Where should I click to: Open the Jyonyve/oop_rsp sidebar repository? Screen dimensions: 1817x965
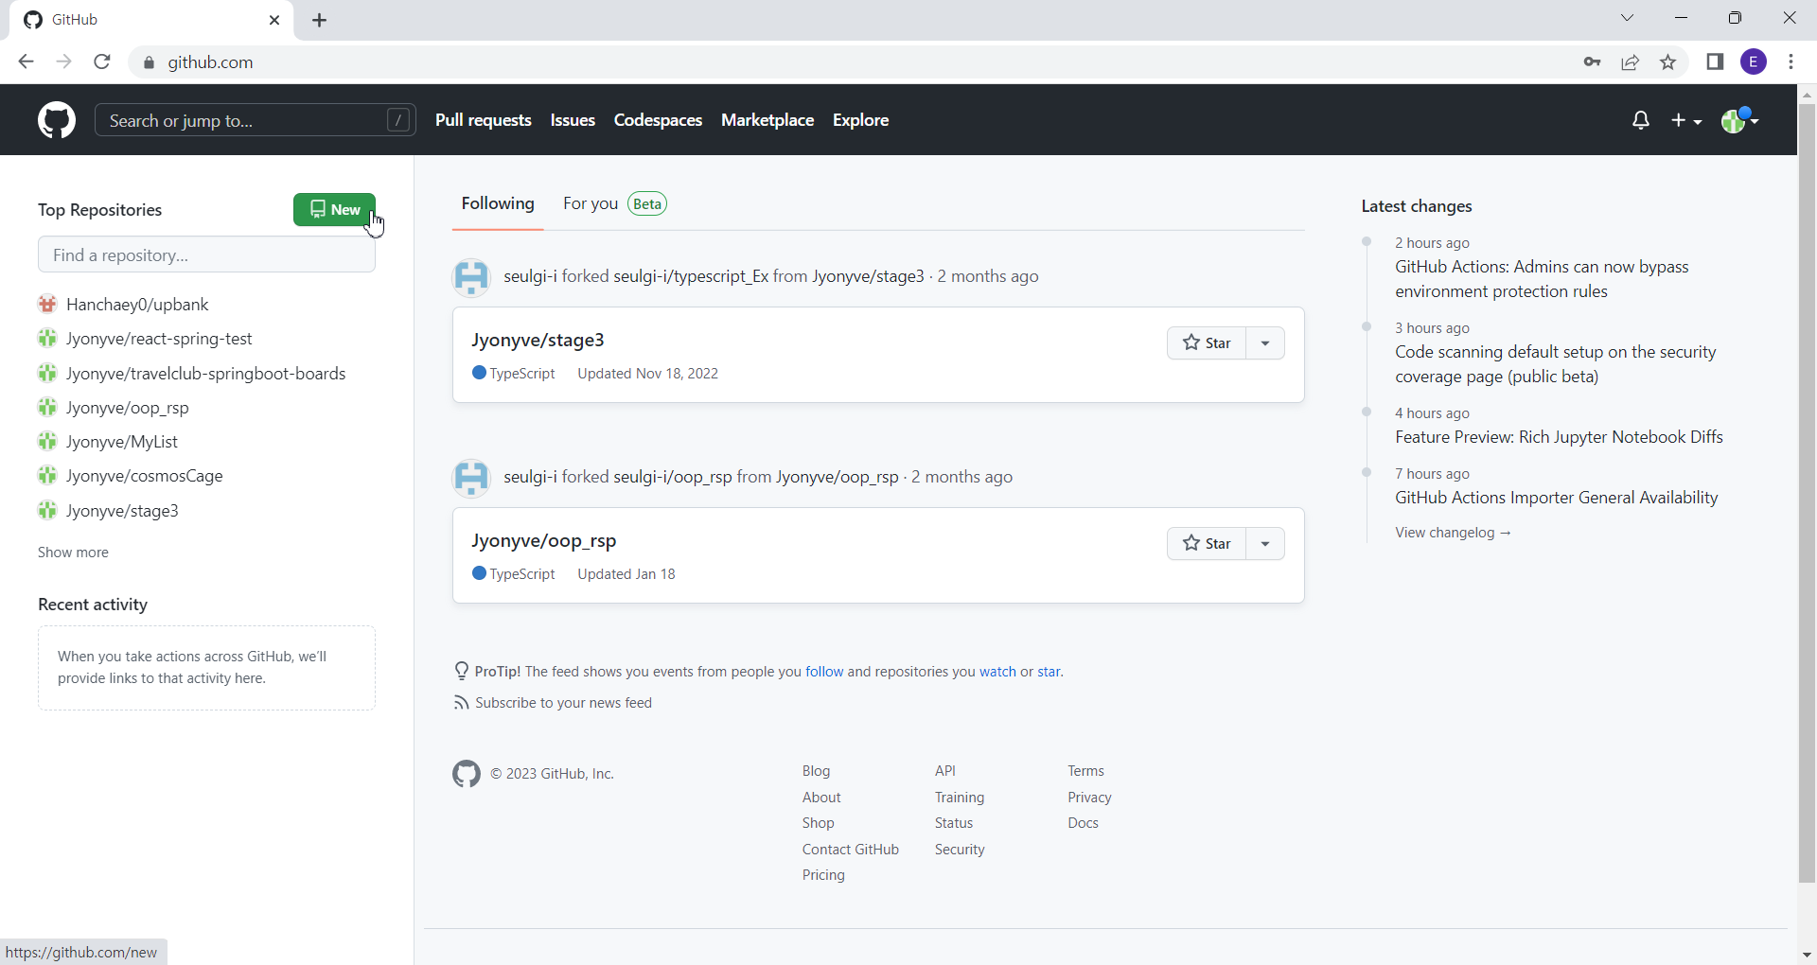click(x=128, y=408)
